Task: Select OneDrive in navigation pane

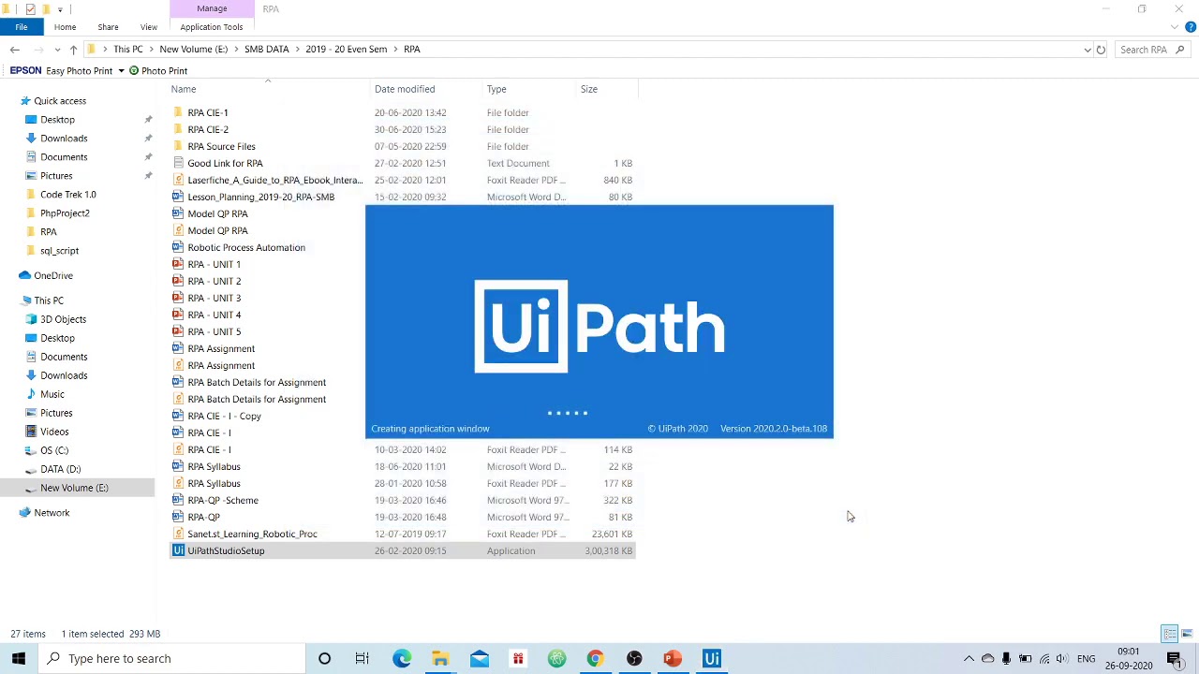Action: pyautogui.click(x=53, y=275)
